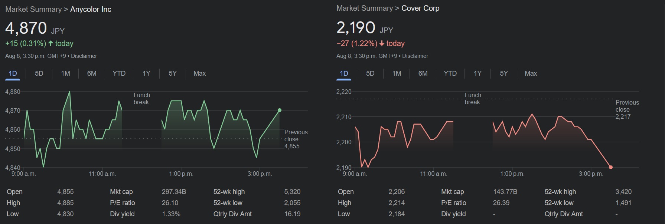
Task: Select the 5D tab in Cover Corp chart
Action: click(370, 73)
